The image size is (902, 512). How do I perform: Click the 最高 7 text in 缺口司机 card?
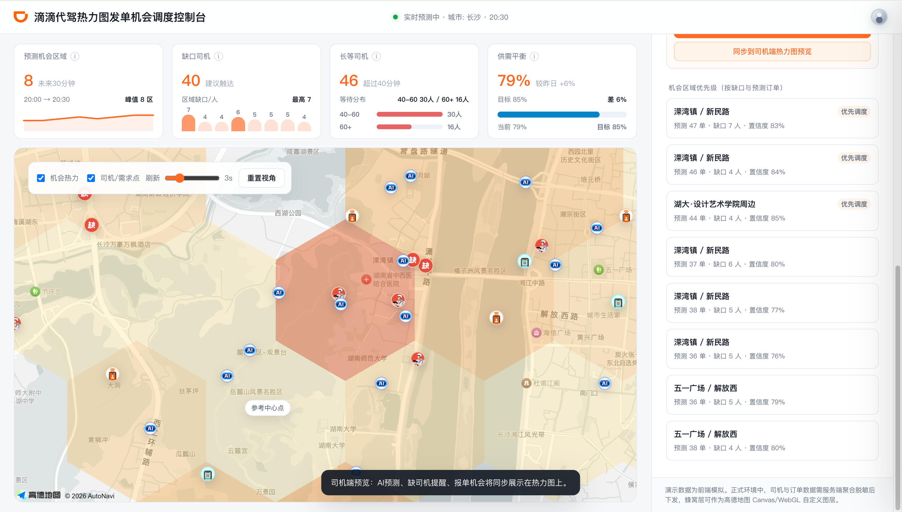click(x=301, y=100)
